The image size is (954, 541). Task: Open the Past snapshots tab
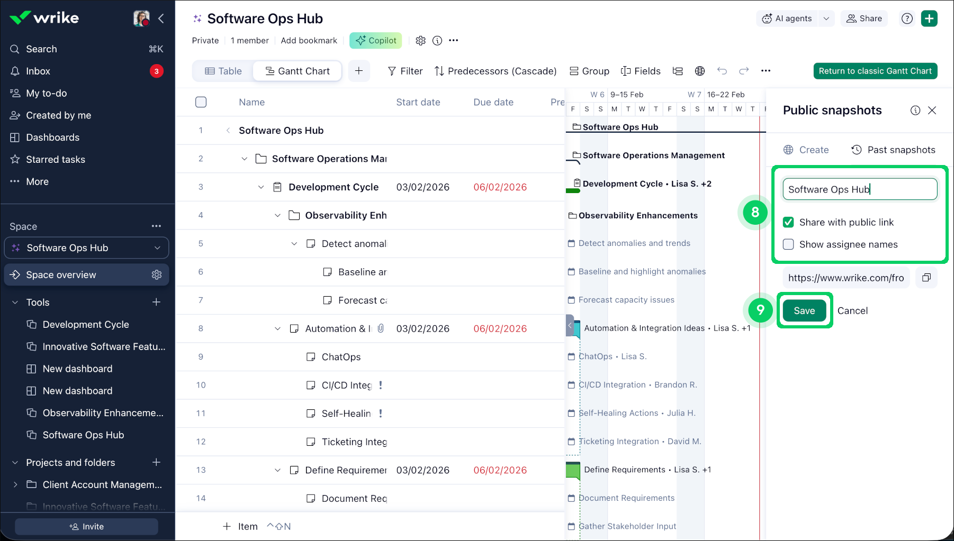coord(893,150)
